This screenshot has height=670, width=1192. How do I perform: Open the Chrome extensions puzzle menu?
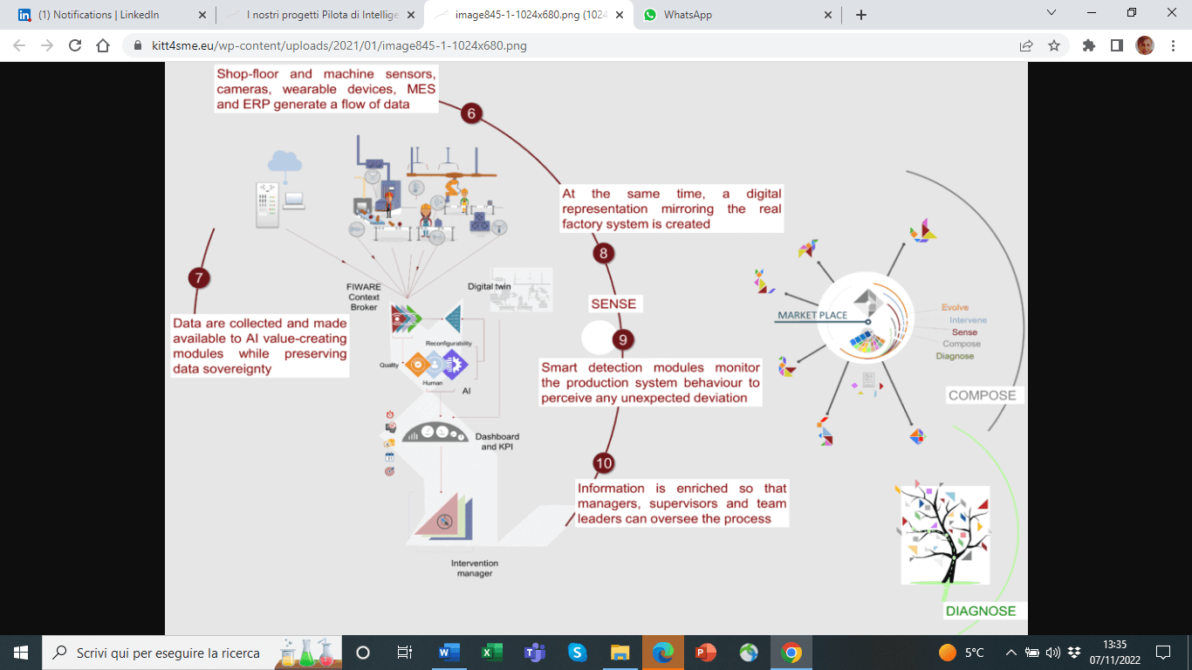pyautogui.click(x=1088, y=45)
